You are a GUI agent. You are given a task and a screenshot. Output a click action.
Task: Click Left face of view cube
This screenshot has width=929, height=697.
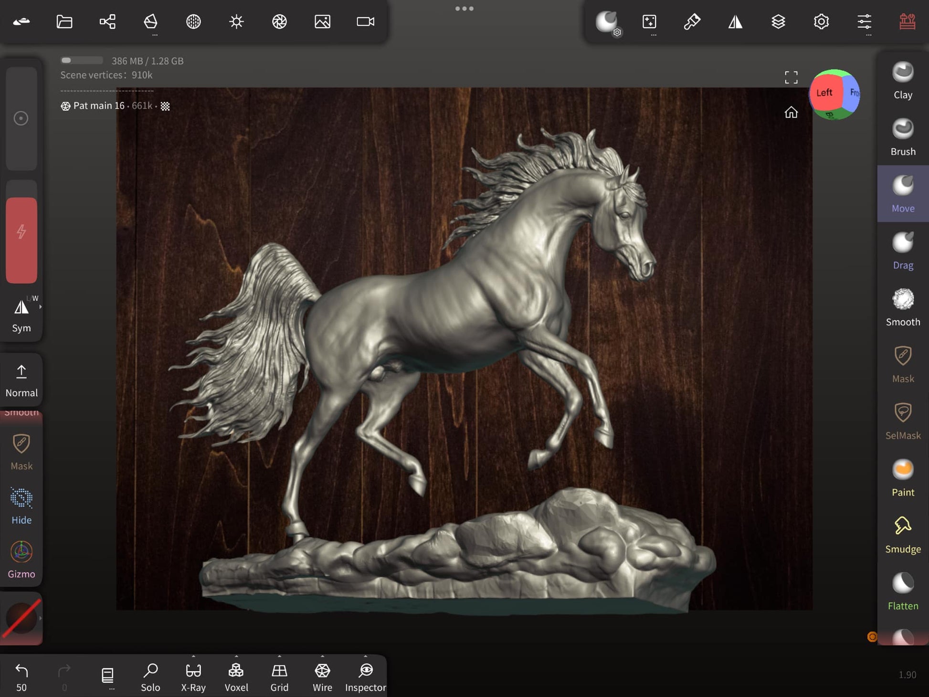[x=824, y=93]
